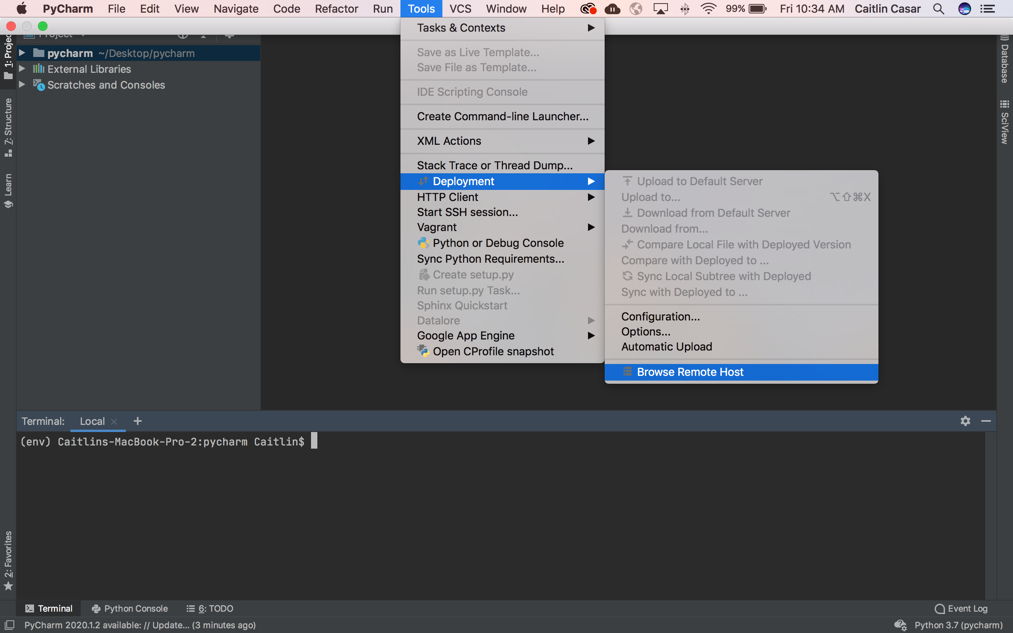Click the Create setup.py package icon
The image size is (1013, 633).
point(424,275)
